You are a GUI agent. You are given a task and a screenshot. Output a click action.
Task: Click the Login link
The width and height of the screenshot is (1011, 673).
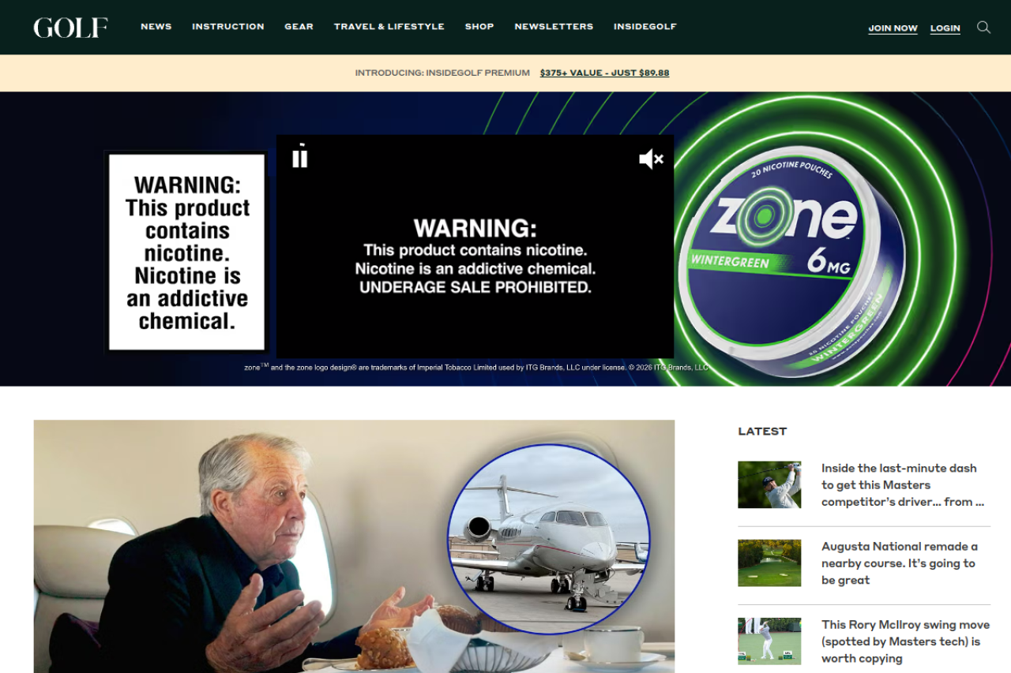point(945,28)
